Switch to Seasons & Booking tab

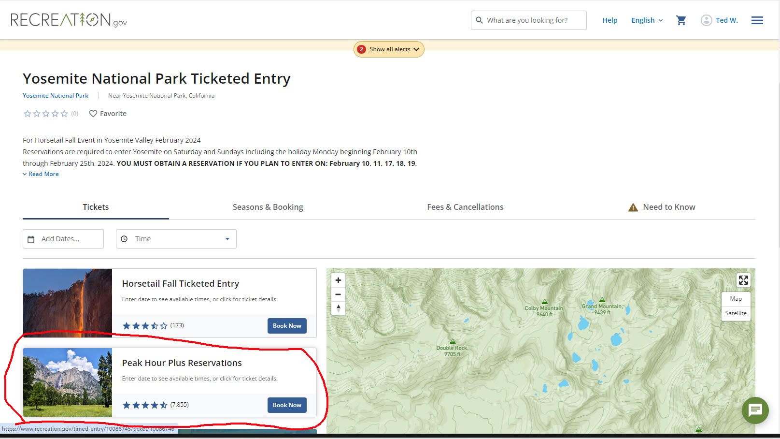268,207
